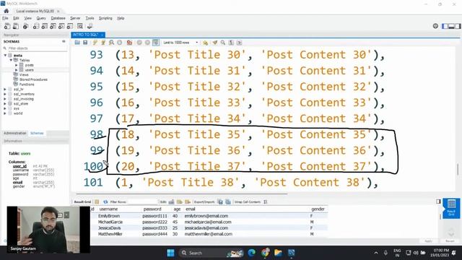Expand the sql_invoicing schema
The height and width of the screenshot is (260, 462).
[x=5, y=99]
